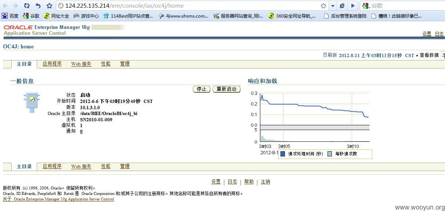Open the 查看数据 dropdown box
Viewport: 445px width, 211px height.
(x=442, y=56)
